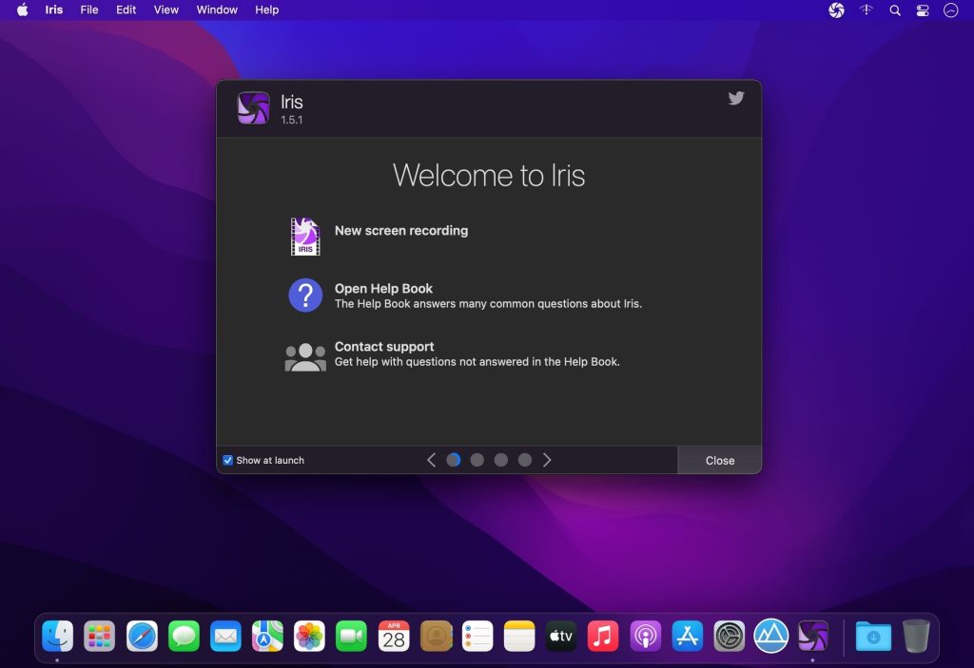Open Spotlight search in the menu bar

click(x=894, y=10)
